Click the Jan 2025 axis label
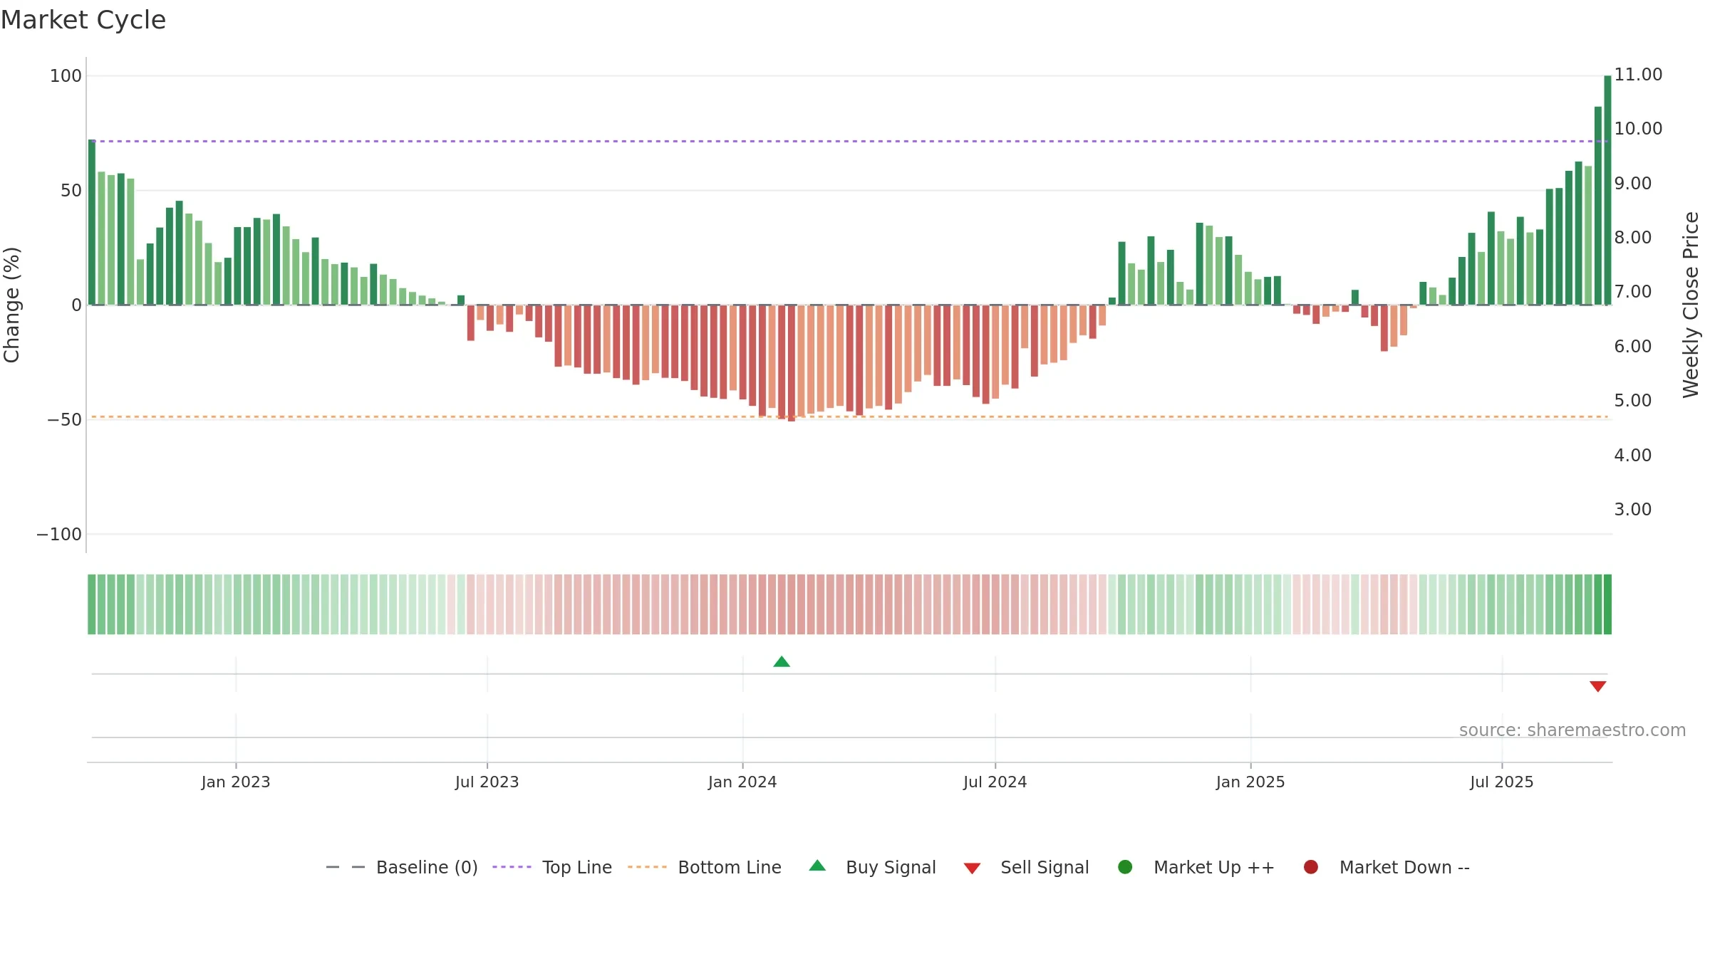1710x961 pixels. click(x=1250, y=782)
